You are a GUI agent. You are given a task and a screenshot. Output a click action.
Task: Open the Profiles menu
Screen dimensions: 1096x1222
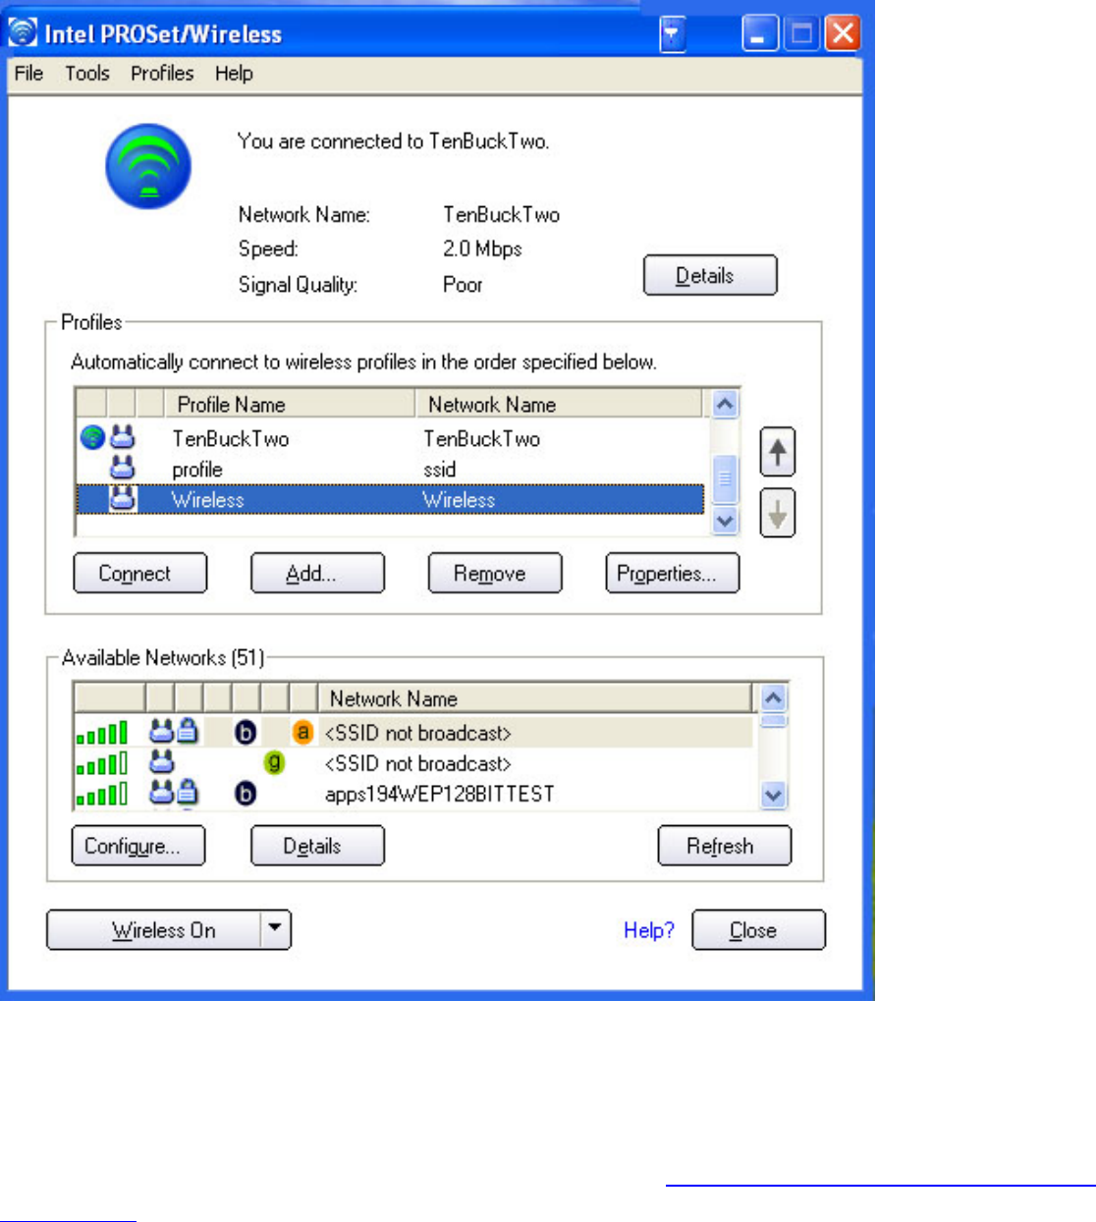162,74
